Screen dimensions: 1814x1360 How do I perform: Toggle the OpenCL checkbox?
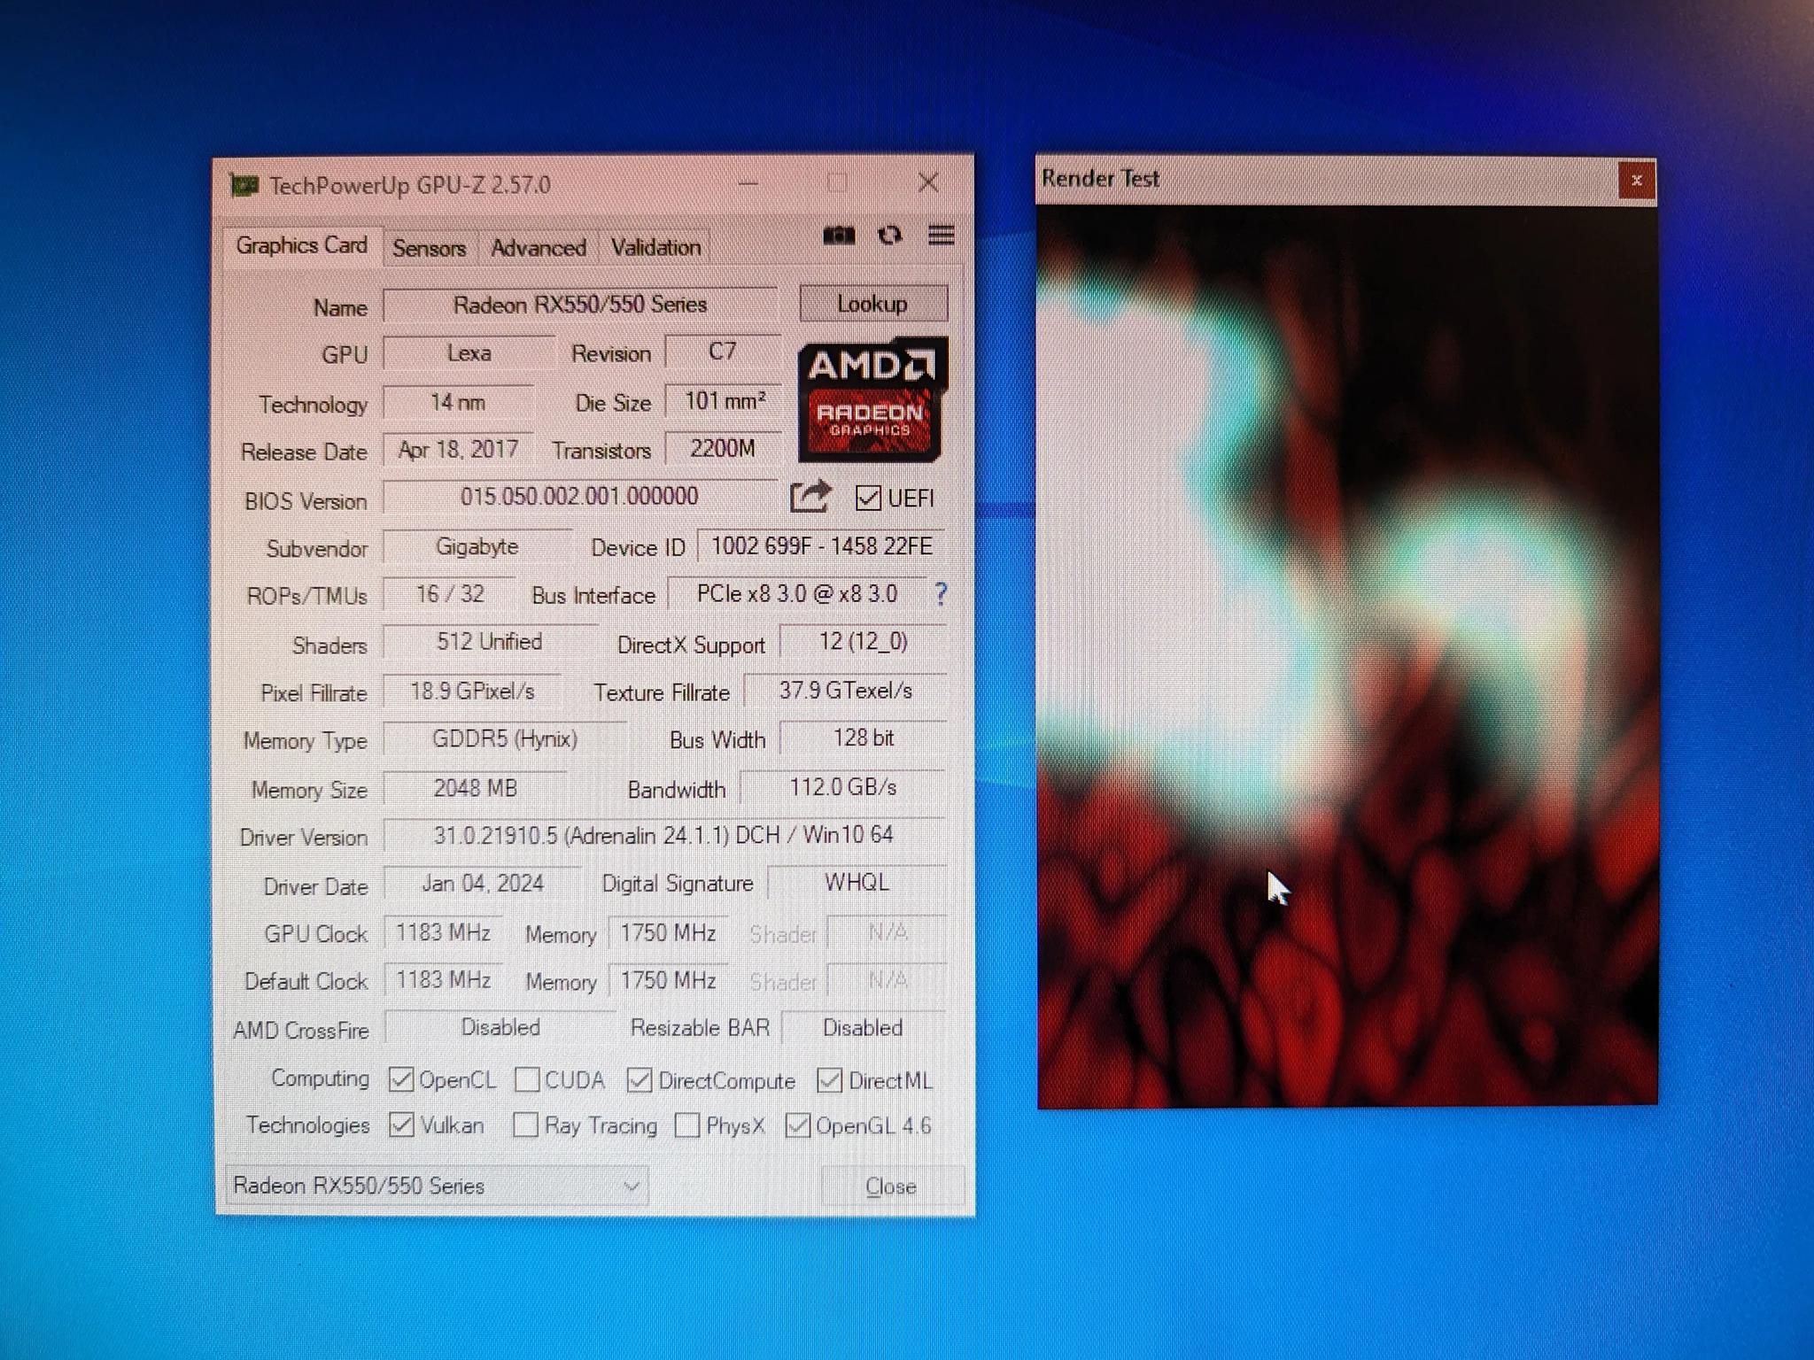[x=401, y=1079]
